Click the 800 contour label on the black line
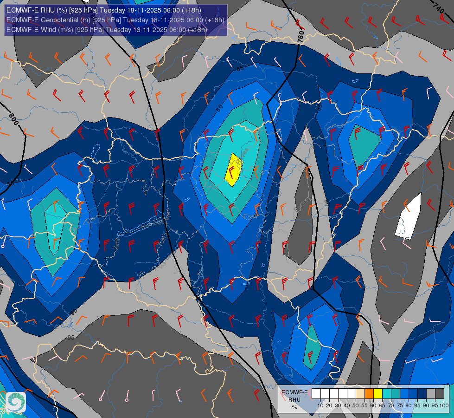This screenshot has width=454, height=418. (x=13, y=119)
